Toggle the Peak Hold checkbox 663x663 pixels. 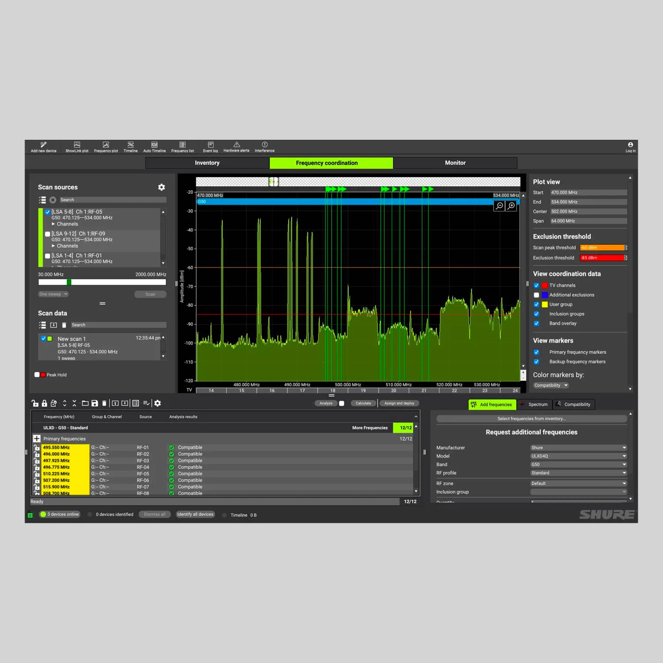(37, 375)
